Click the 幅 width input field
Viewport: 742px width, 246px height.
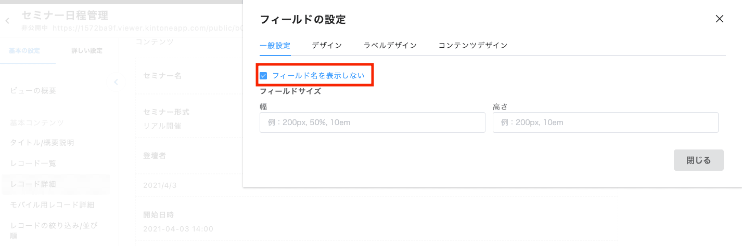click(372, 122)
